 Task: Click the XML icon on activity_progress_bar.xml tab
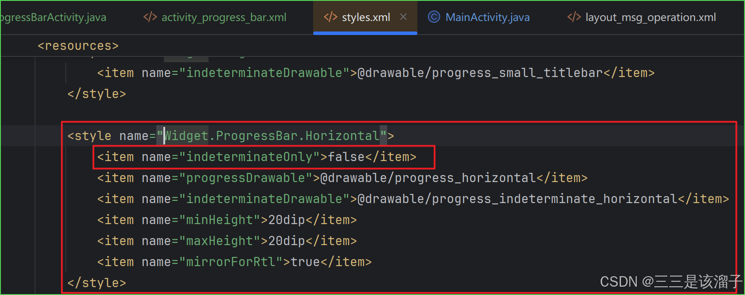tap(150, 17)
